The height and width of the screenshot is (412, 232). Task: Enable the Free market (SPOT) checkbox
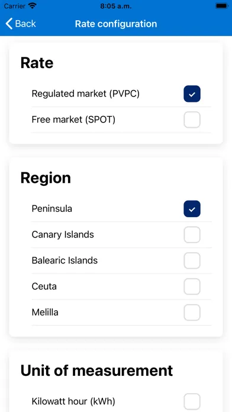click(x=192, y=120)
